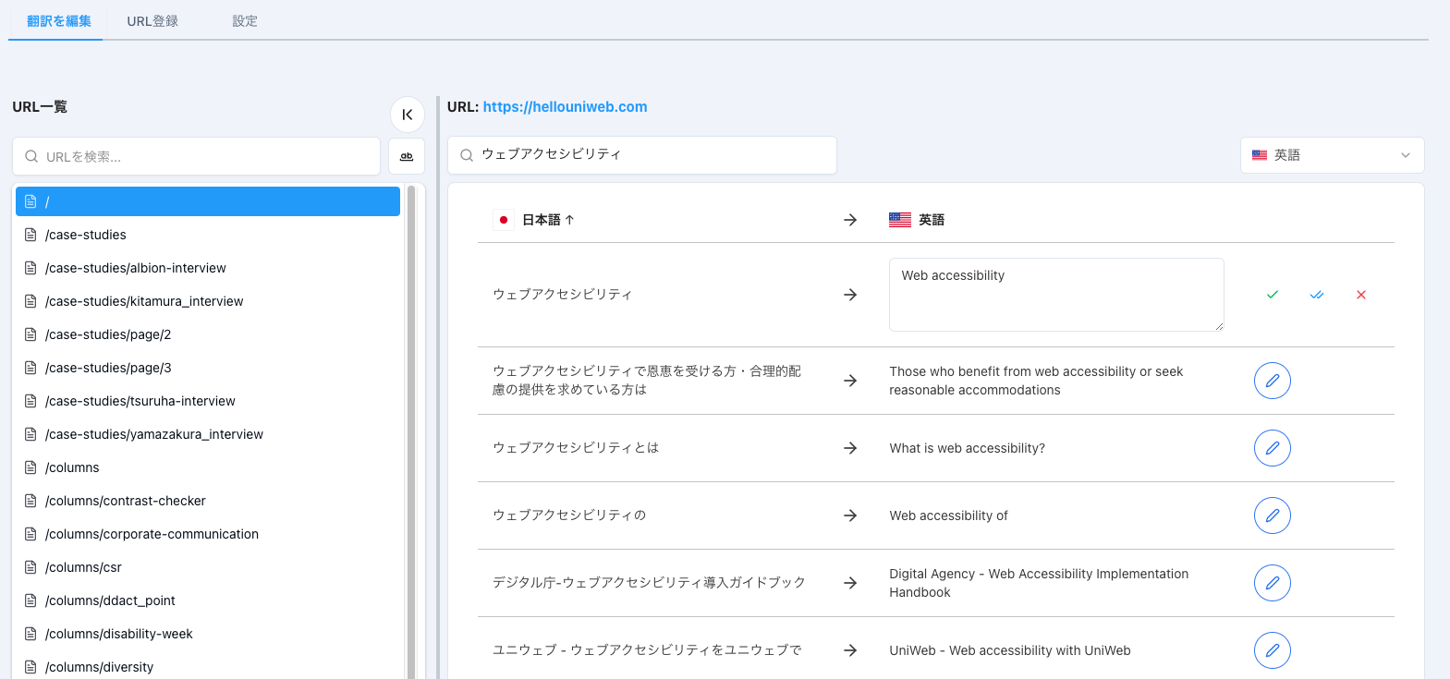Click the URL一覧 heading
Image resolution: width=1450 pixels, height=679 pixels.
click(40, 107)
